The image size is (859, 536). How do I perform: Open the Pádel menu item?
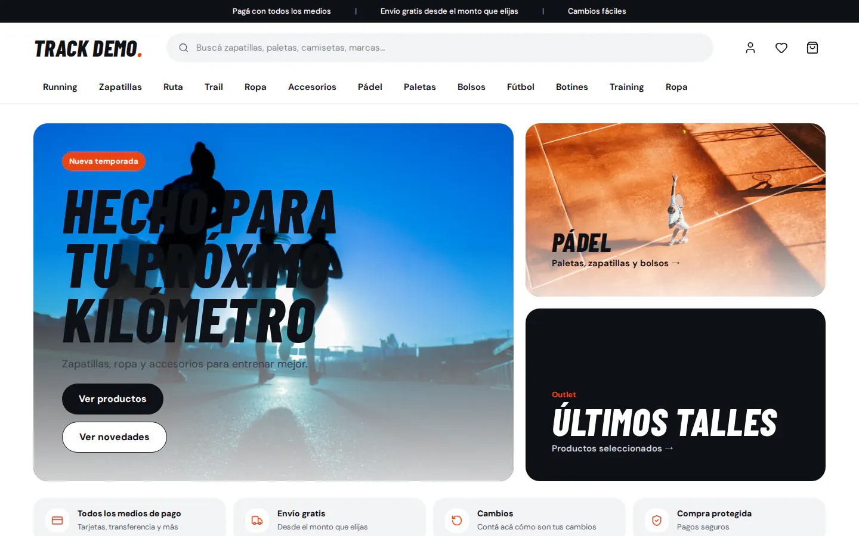(370, 87)
